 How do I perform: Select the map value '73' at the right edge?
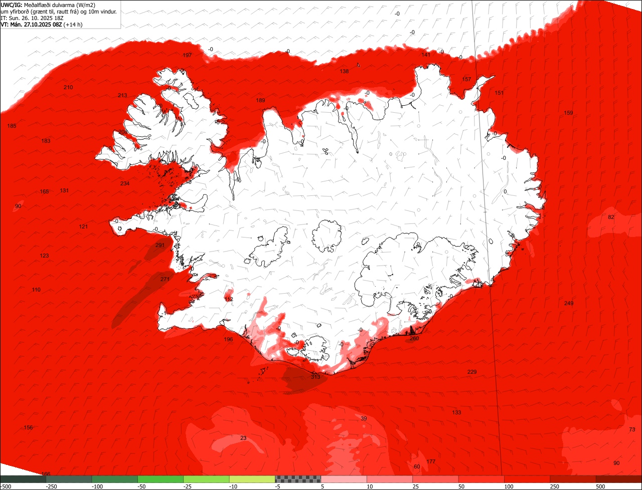tap(632, 430)
